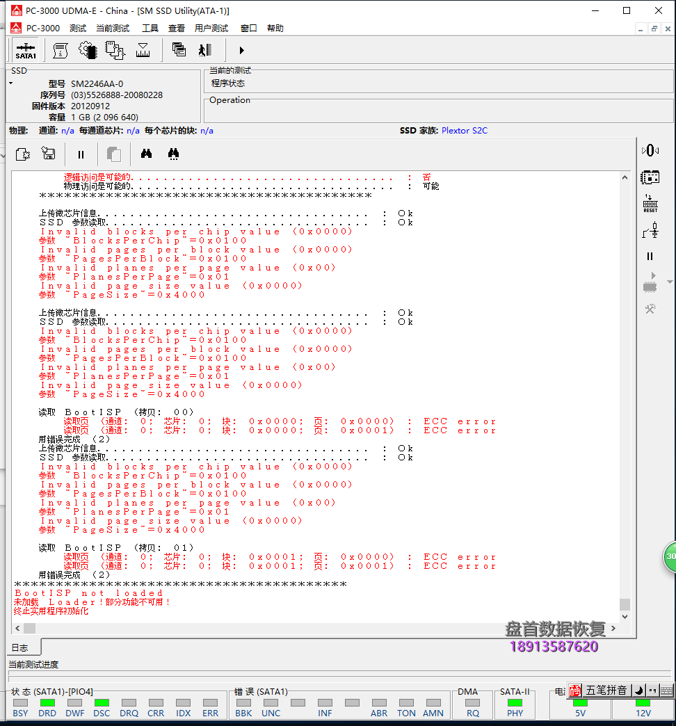676x726 pixels.
Task: Click the log scrollbar down arrow
Action: pyautogui.click(x=625, y=616)
